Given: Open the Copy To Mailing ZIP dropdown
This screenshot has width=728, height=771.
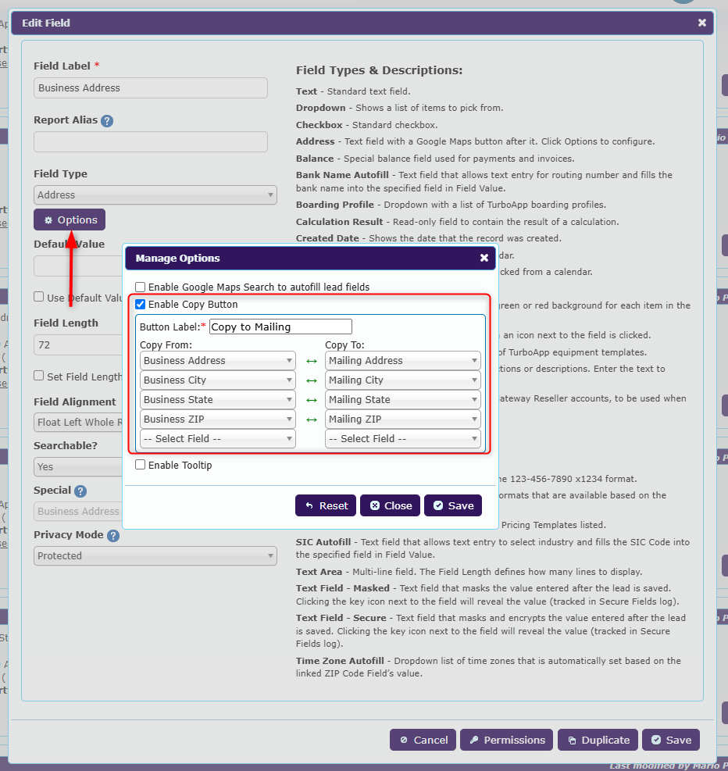Looking at the screenshot, I should point(402,419).
